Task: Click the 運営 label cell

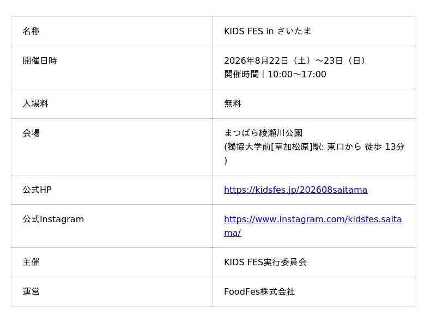Action: 112,291
